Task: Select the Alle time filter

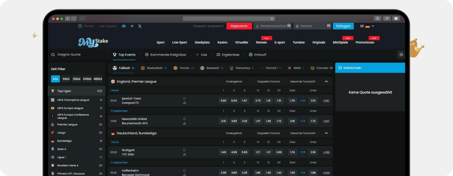Action: 56,79
